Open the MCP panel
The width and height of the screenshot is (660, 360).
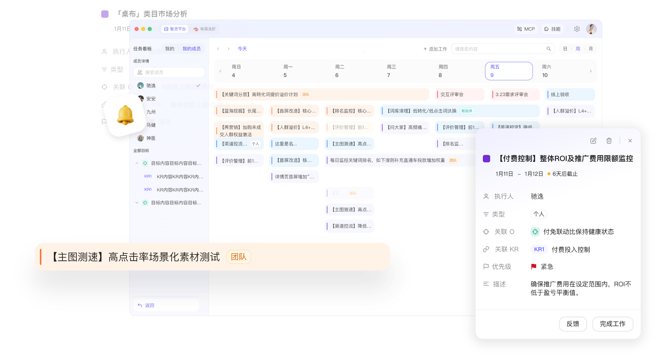point(526,29)
